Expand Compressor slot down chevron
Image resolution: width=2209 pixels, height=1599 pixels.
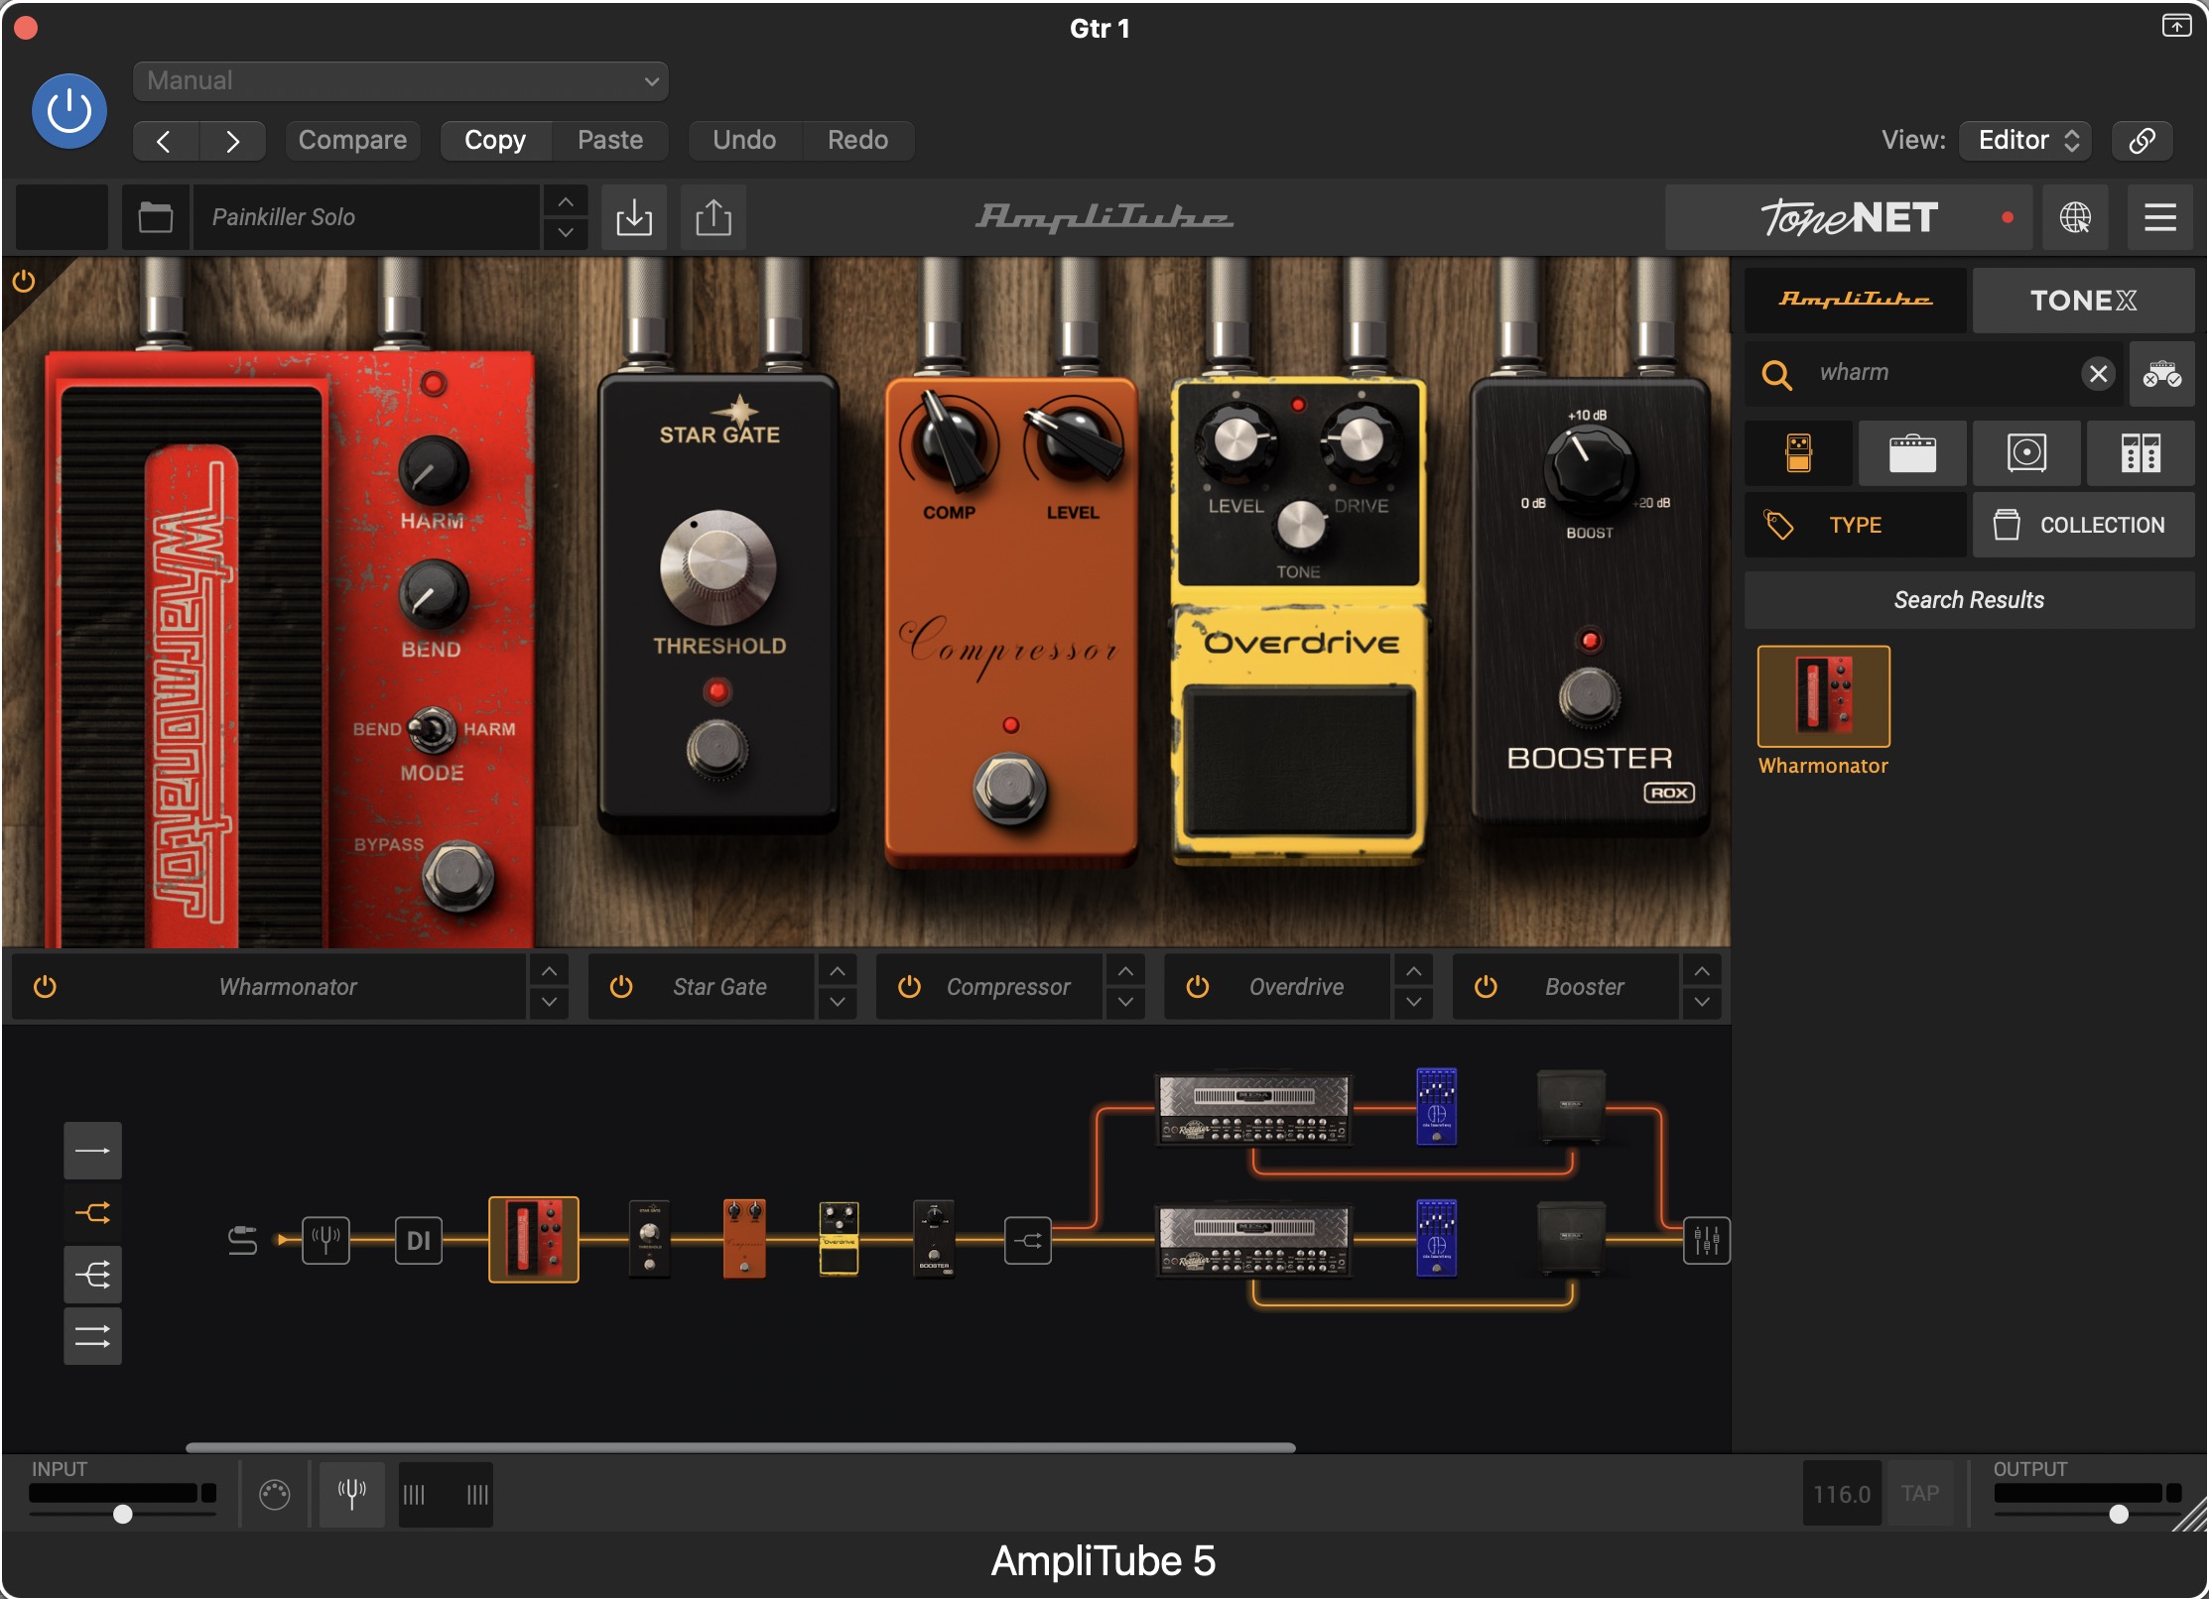tap(1125, 1003)
